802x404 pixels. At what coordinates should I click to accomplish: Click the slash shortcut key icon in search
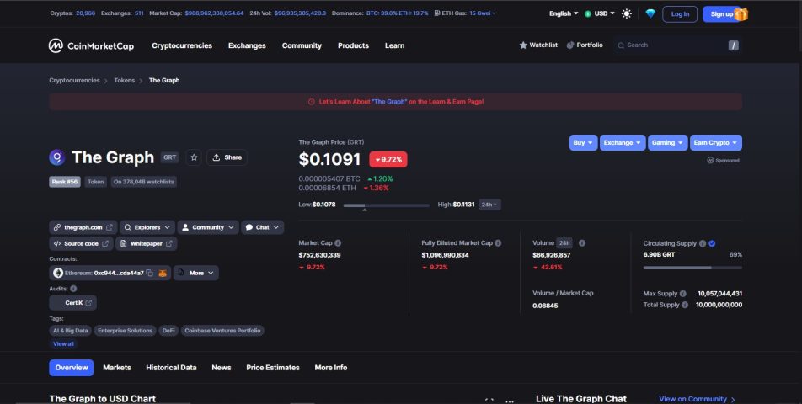coord(734,45)
